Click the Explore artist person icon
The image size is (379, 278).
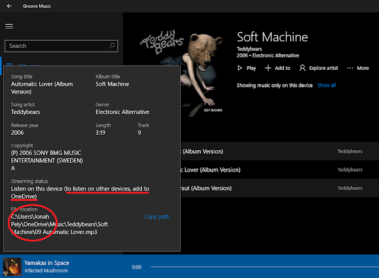tap(302, 68)
